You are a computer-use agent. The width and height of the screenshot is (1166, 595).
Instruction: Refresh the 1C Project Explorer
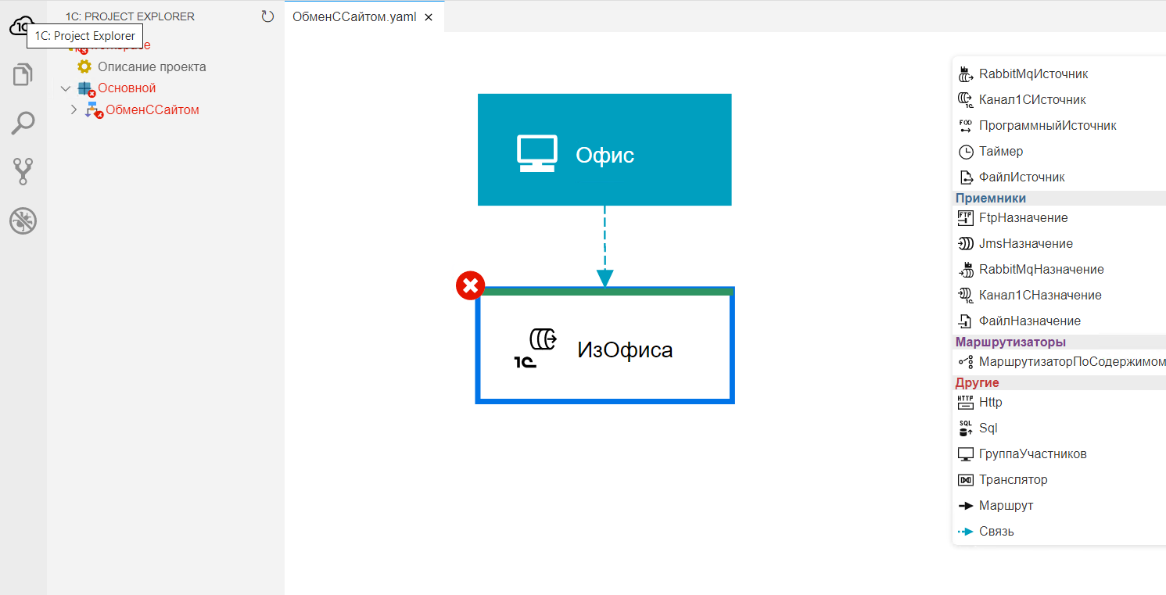coord(267,16)
